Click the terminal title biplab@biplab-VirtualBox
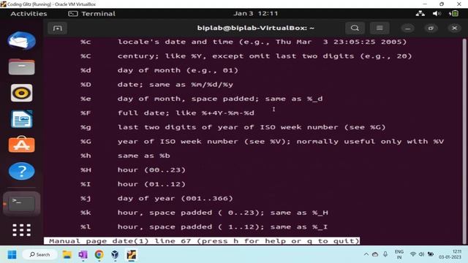 click(255, 28)
